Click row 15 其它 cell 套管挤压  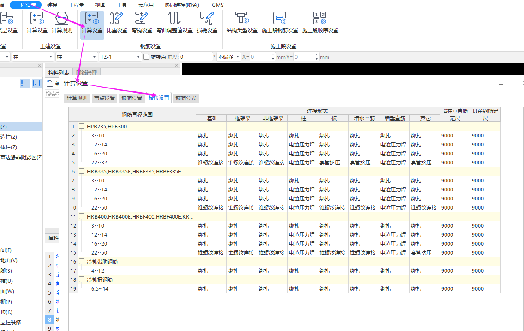click(x=425, y=252)
